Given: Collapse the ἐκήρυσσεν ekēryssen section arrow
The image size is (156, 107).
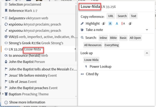Looking at the screenshot, I should [x=3, y=18].
